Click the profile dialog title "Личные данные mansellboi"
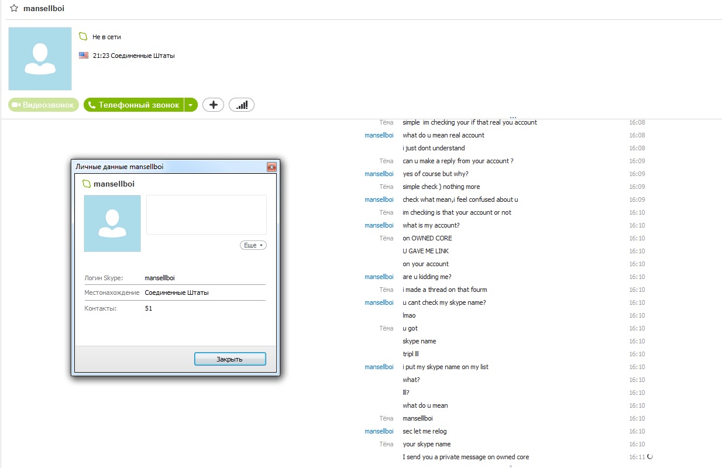Image resolution: width=722 pixels, height=468 pixels. click(x=119, y=167)
